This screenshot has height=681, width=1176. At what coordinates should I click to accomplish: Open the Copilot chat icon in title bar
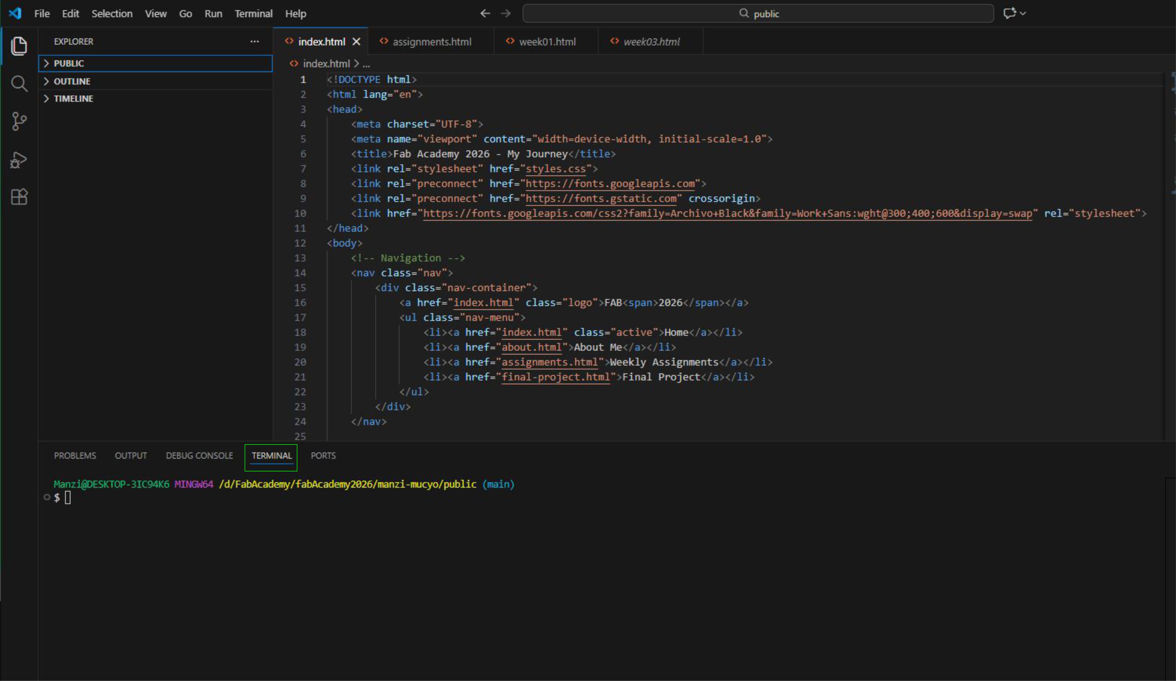[x=1009, y=13]
